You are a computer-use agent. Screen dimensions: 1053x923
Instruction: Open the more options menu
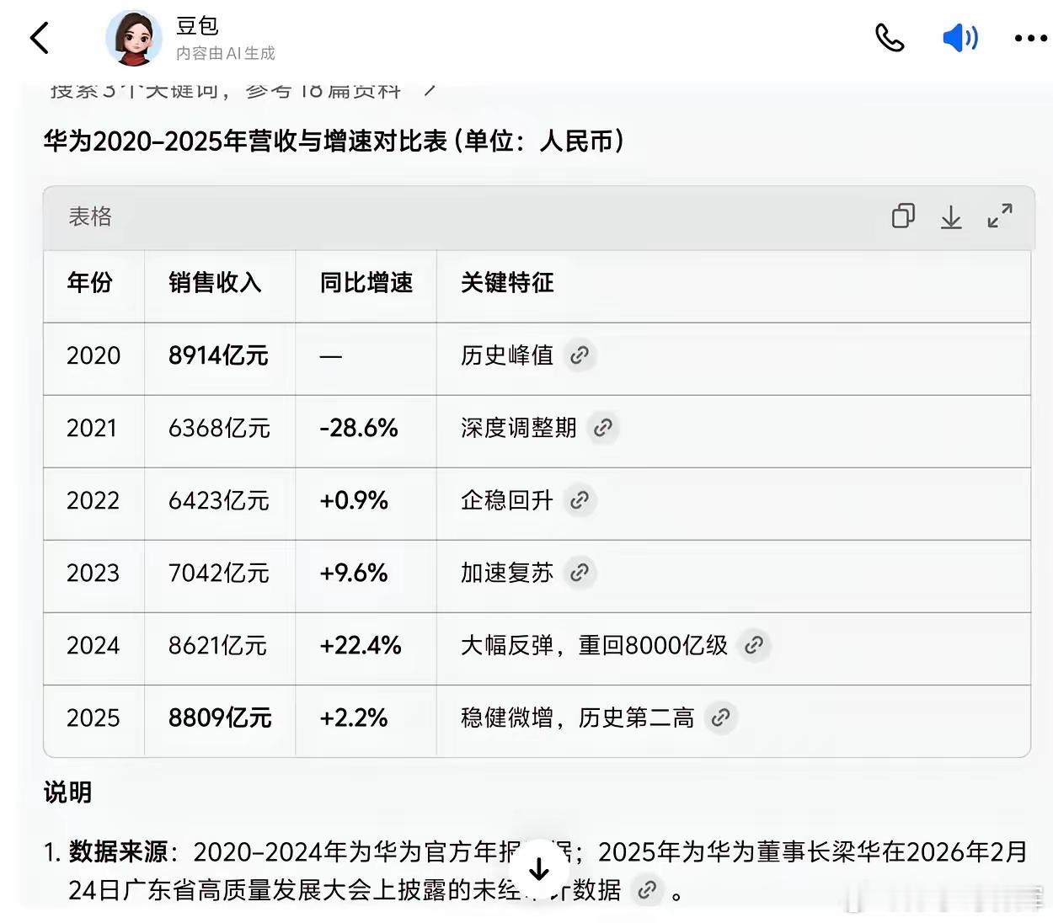pos(1029,38)
